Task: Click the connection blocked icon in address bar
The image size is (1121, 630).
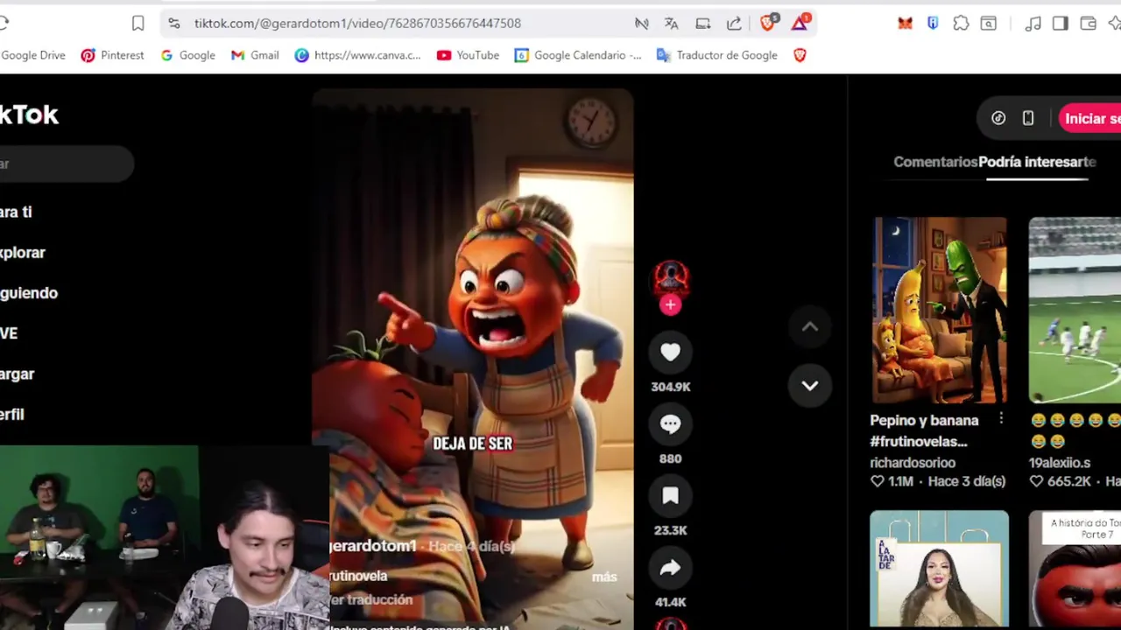Action: tap(641, 24)
